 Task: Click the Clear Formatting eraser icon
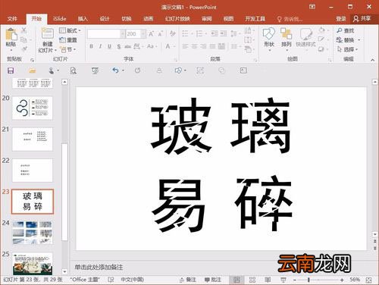[x=173, y=33]
